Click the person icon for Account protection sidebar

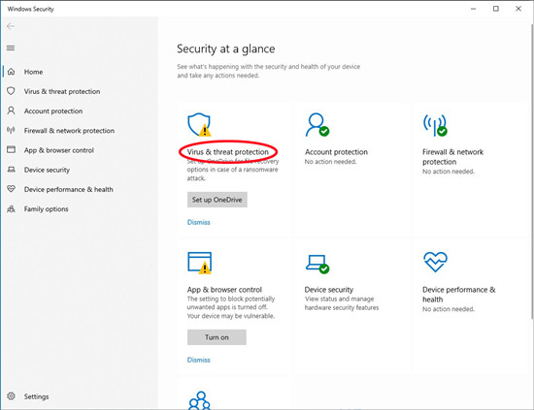click(12, 110)
